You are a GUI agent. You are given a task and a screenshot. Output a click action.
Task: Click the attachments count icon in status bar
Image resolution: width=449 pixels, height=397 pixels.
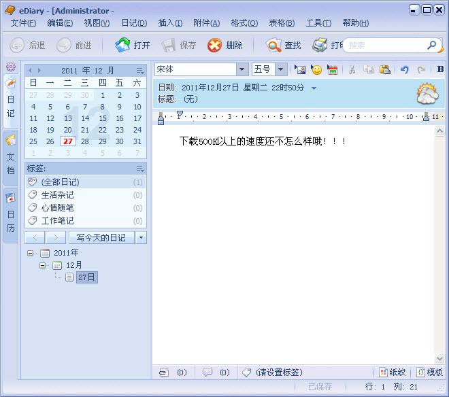(164, 373)
